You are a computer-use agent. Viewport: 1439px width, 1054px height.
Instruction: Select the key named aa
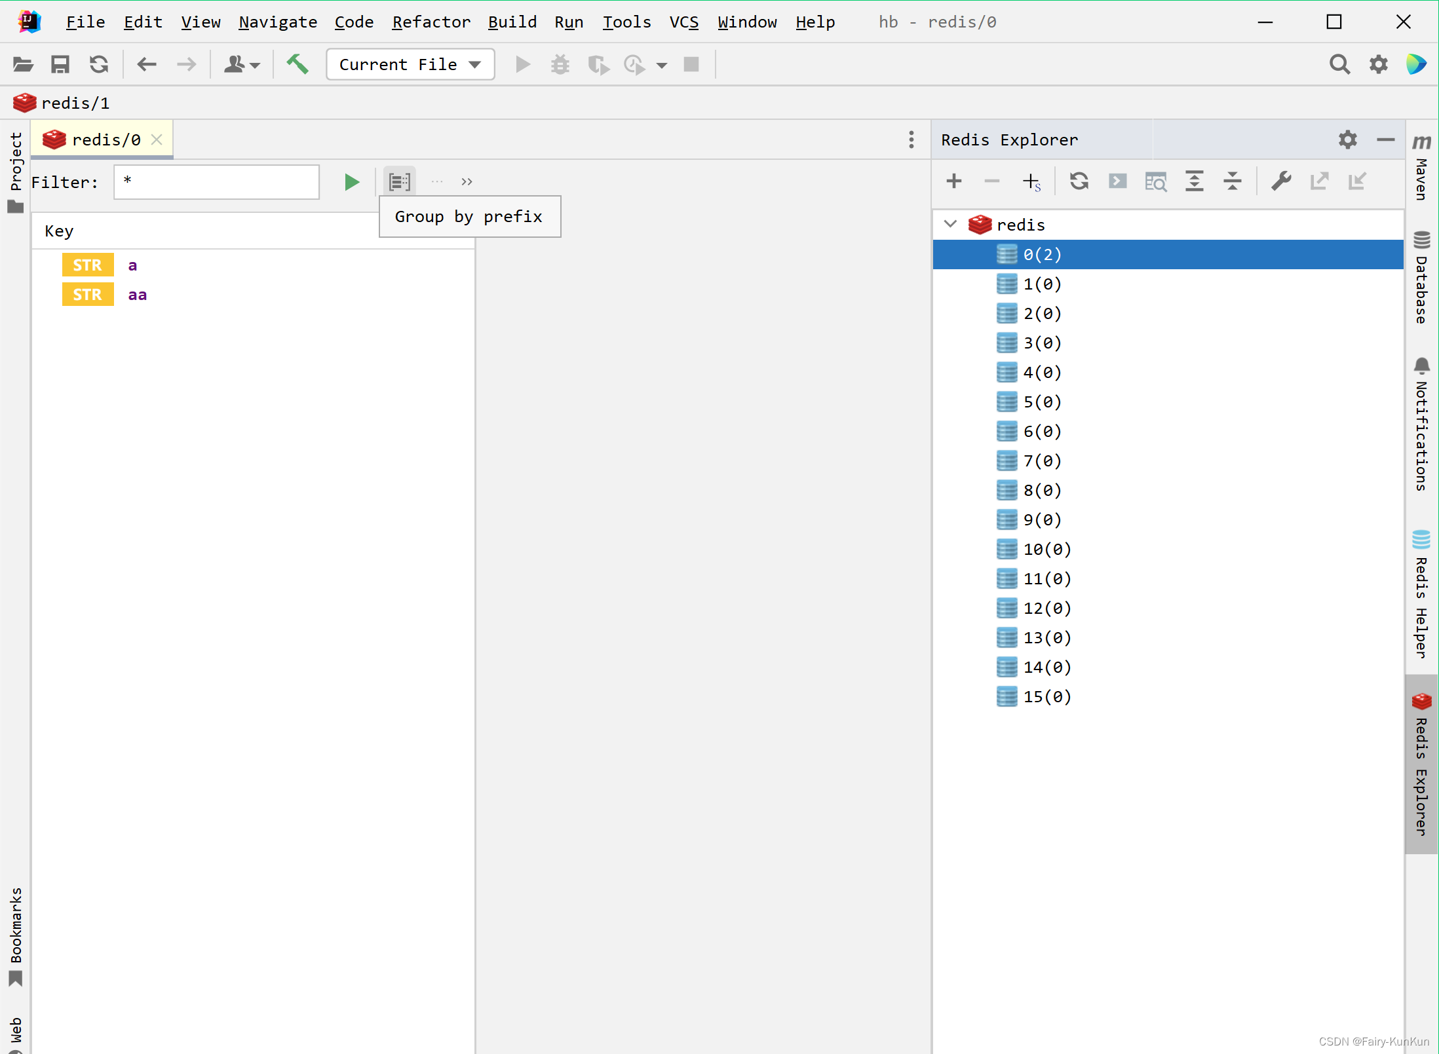(x=137, y=295)
